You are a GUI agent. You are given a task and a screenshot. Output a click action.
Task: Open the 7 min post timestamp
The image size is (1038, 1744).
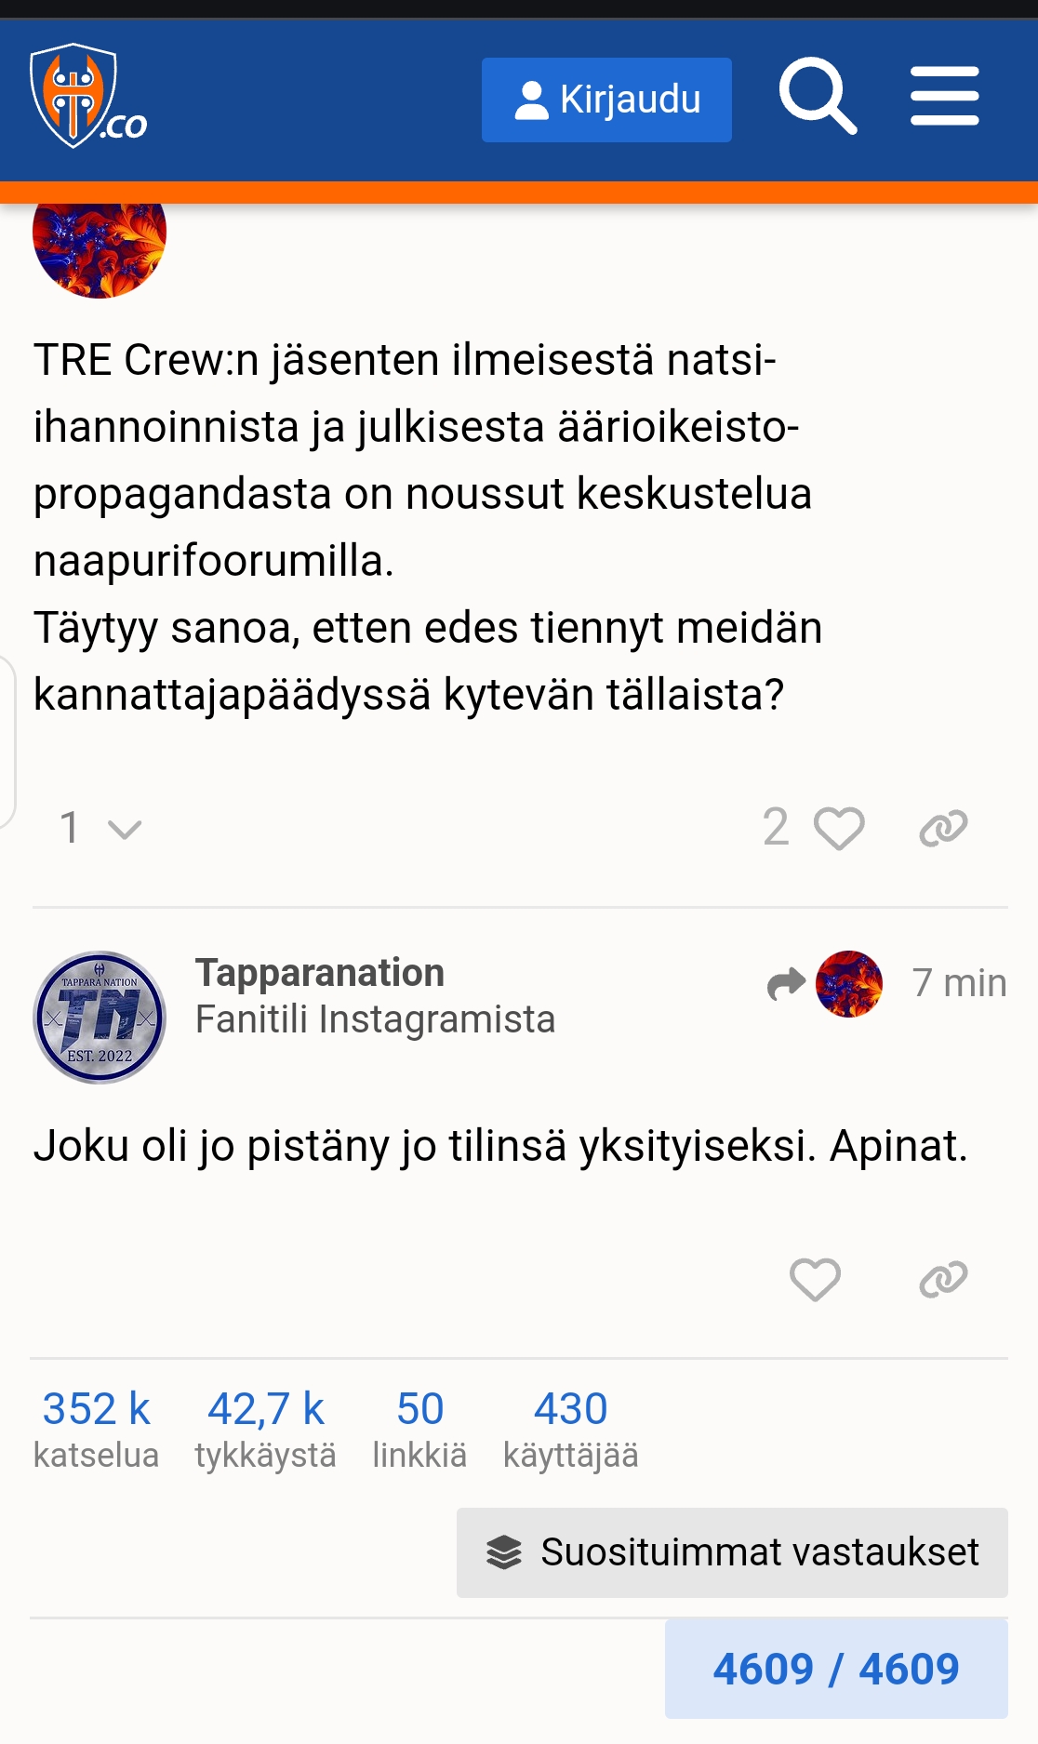tap(959, 983)
